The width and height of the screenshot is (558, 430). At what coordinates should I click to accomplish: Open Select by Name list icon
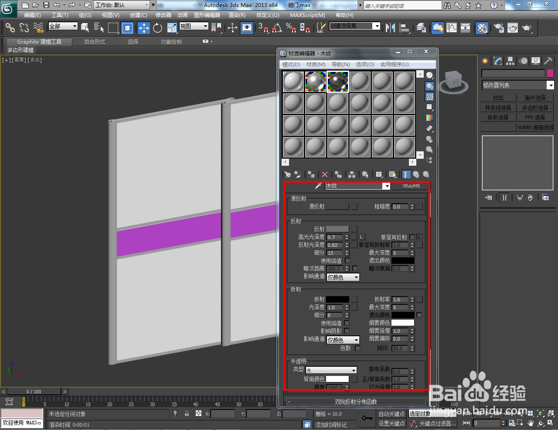pyautogui.click(x=99, y=28)
